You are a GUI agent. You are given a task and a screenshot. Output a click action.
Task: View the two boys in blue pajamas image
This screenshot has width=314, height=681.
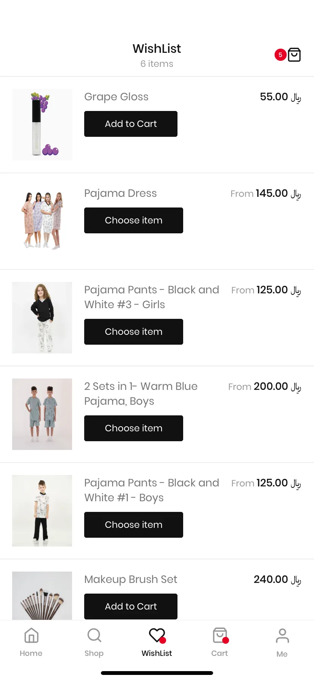42,414
